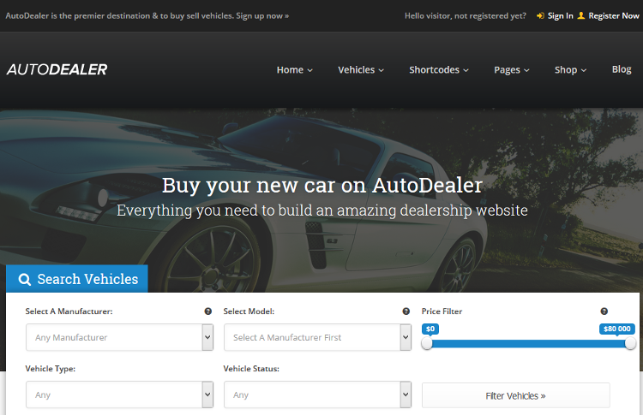Open the Vehicle Type dropdown
The width and height of the screenshot is (643, 415).
(119, 394)
